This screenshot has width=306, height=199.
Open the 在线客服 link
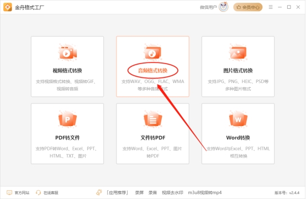coord(51,193)
